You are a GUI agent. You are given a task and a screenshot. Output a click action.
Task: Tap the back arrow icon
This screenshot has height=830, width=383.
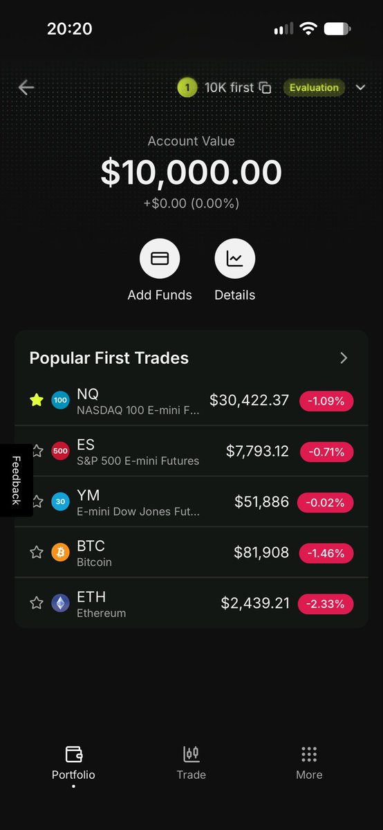(x=26, y=88)
